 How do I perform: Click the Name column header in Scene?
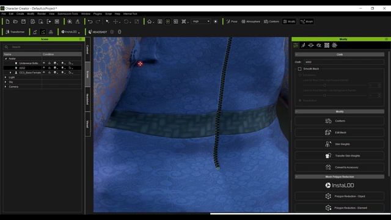pos(23,54)
